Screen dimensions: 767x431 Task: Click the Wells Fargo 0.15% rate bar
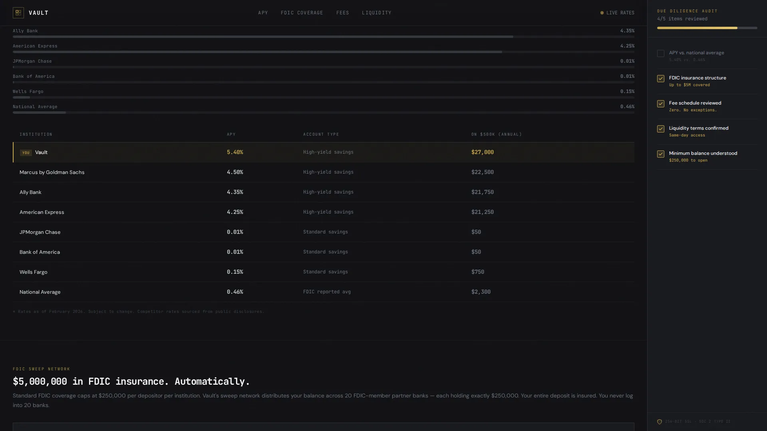(x=324, y=97)
